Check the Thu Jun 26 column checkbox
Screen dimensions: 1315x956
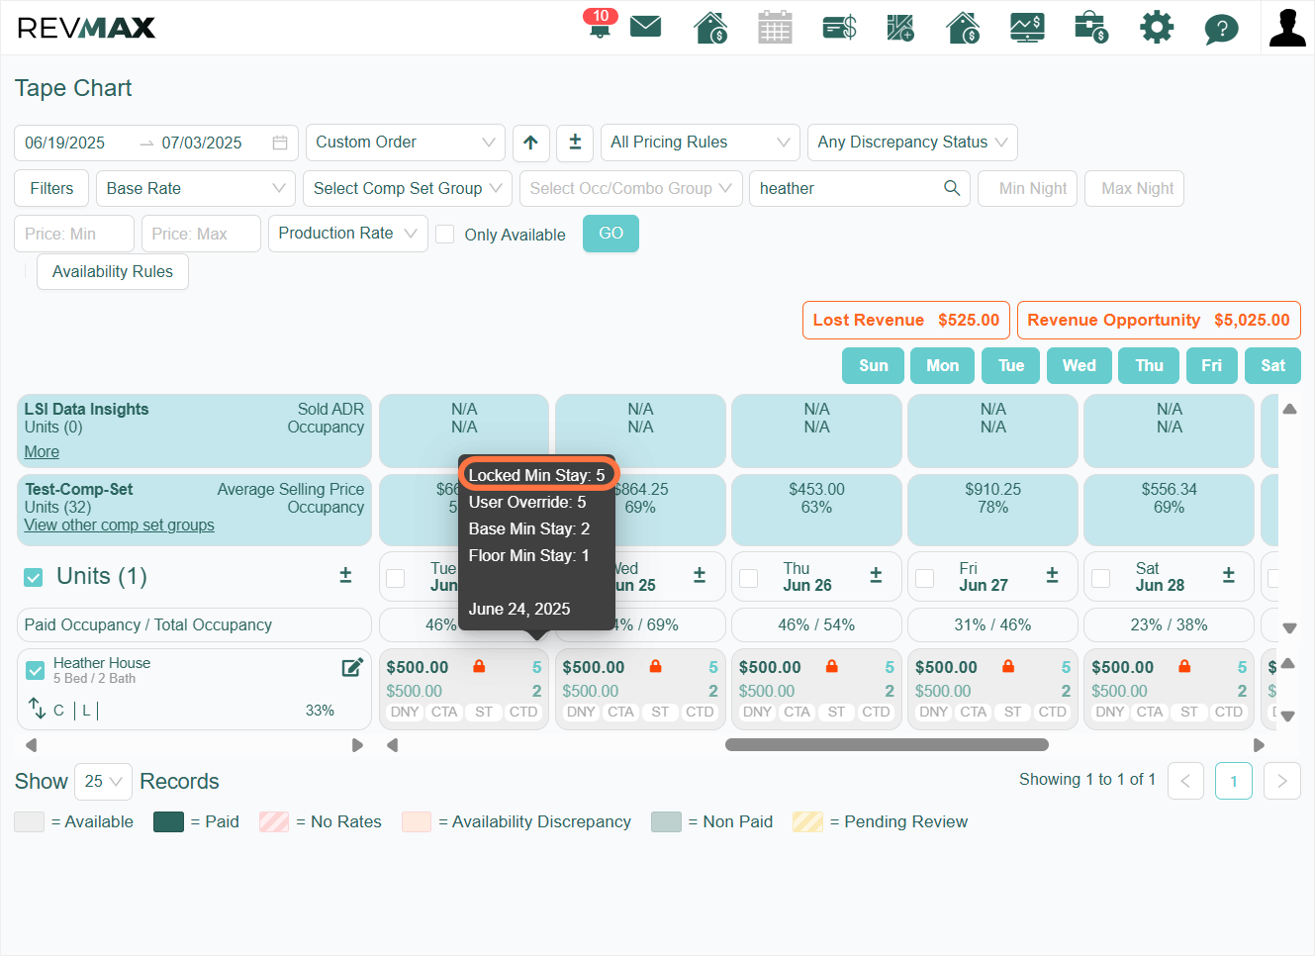coord(749,578)
